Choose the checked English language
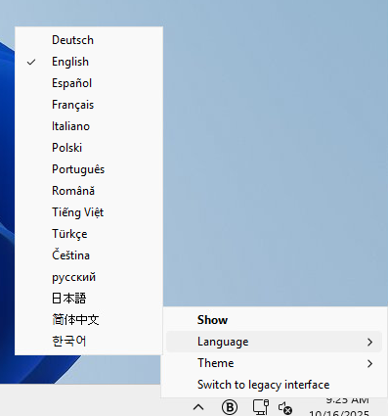 click(89, 62)
